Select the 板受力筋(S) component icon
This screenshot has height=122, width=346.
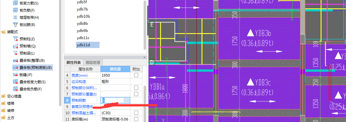click(15, 3)
